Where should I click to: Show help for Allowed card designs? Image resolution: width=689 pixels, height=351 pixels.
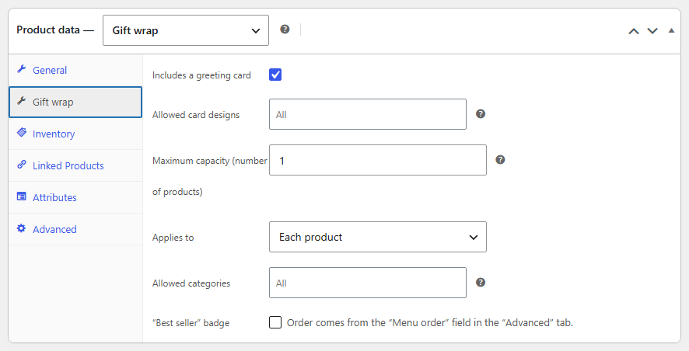481,114
